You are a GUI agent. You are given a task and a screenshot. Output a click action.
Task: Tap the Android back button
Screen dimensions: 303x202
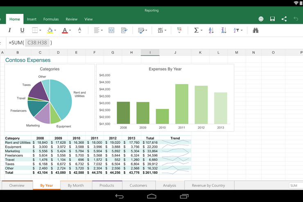[120, 196]
